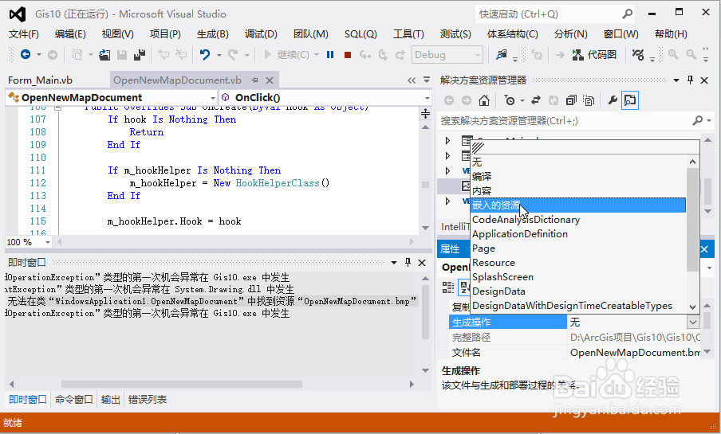Select the 文件名 property row
The image size is (721, 434).
coord(575,352)
